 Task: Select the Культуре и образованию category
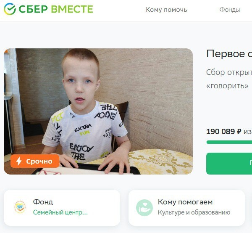tap(194, 212)
